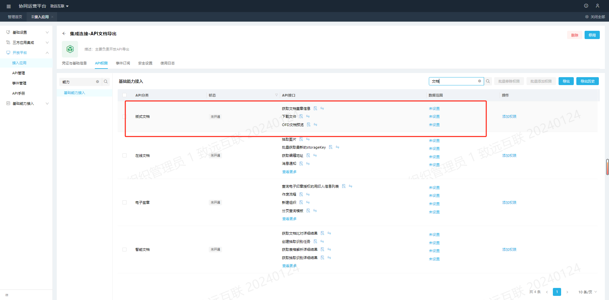Open the 安全设置 tab

tap(145, 63)
